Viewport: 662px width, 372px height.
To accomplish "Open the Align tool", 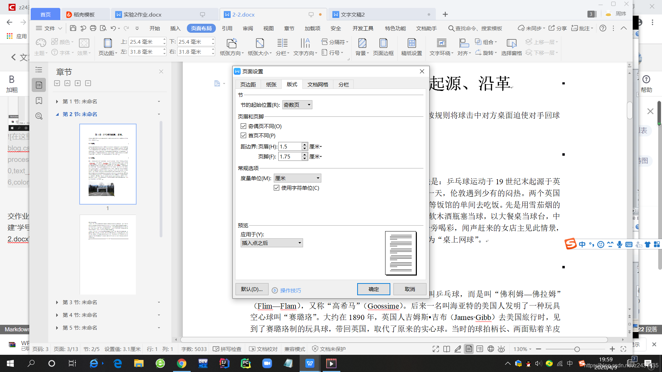I will tap(464, 46).
